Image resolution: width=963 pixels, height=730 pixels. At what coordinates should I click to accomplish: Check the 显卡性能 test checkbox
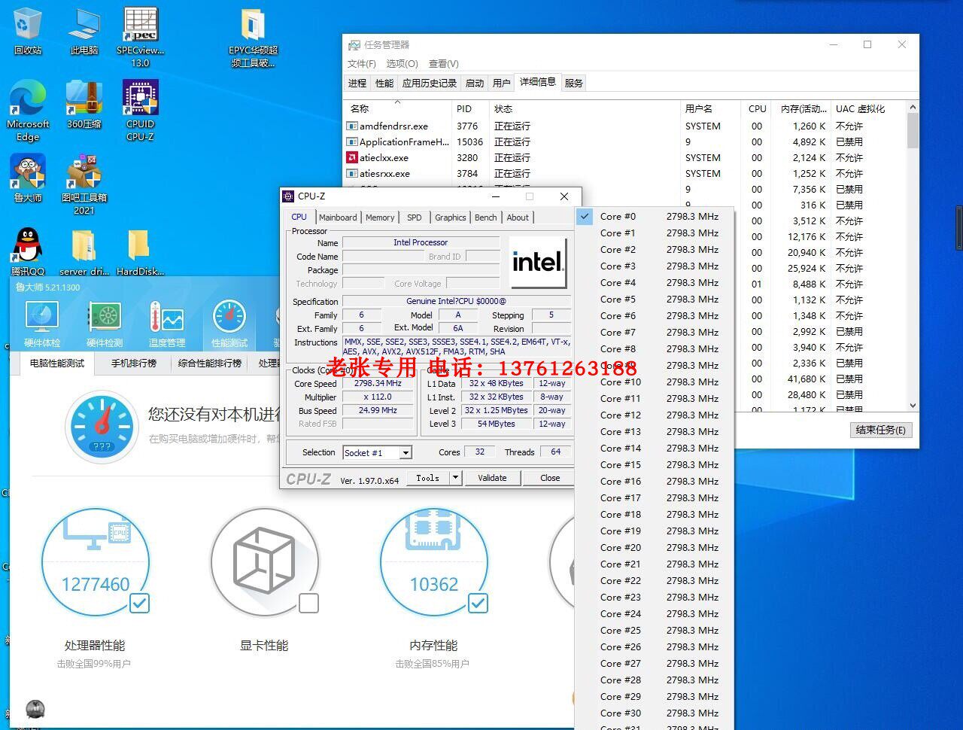[308, 603]
